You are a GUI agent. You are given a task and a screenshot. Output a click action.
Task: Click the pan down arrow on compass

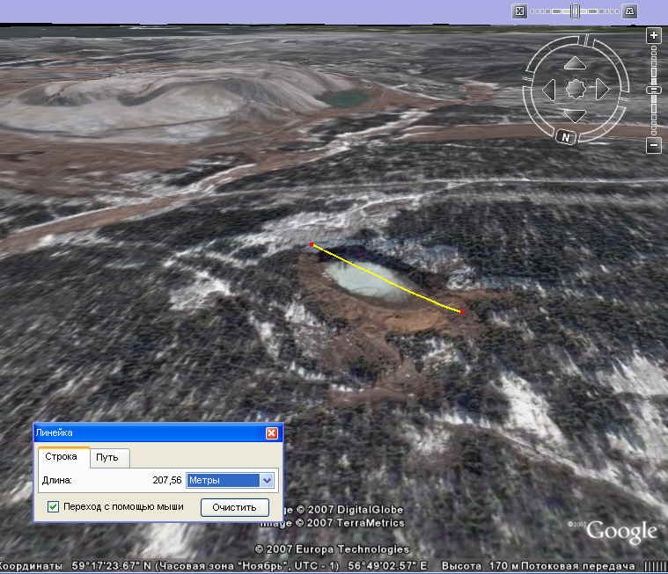coord(575,116)
